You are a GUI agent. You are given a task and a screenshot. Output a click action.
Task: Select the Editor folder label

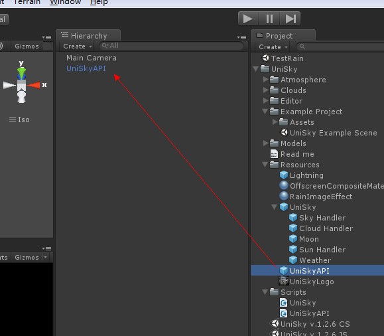coord(291,101)
